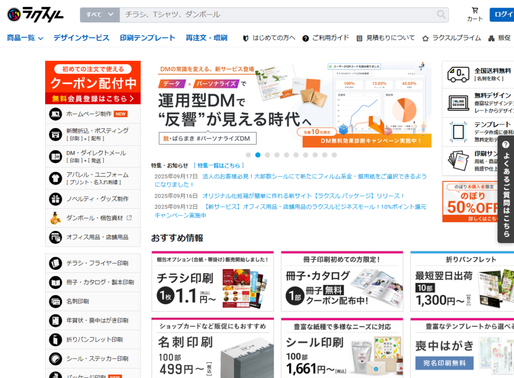Expand the 商品一覧 menu
This screenshot has width=514, height=378.
pyautogui.click(x=25, y=38)
